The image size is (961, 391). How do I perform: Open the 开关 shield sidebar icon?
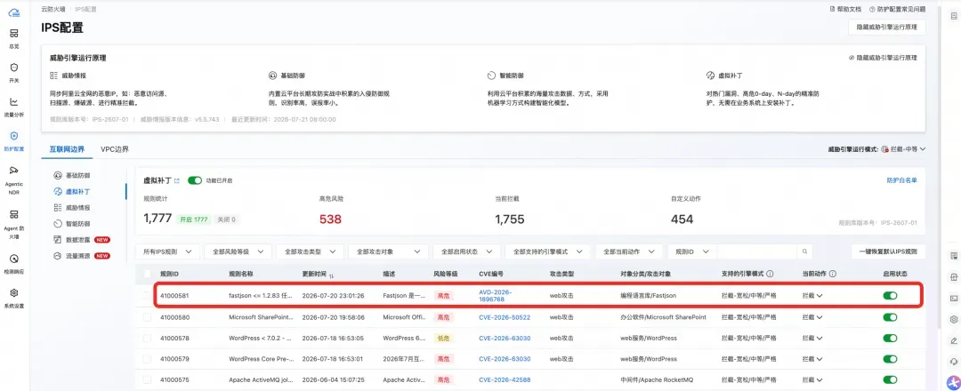coord(14,68)
